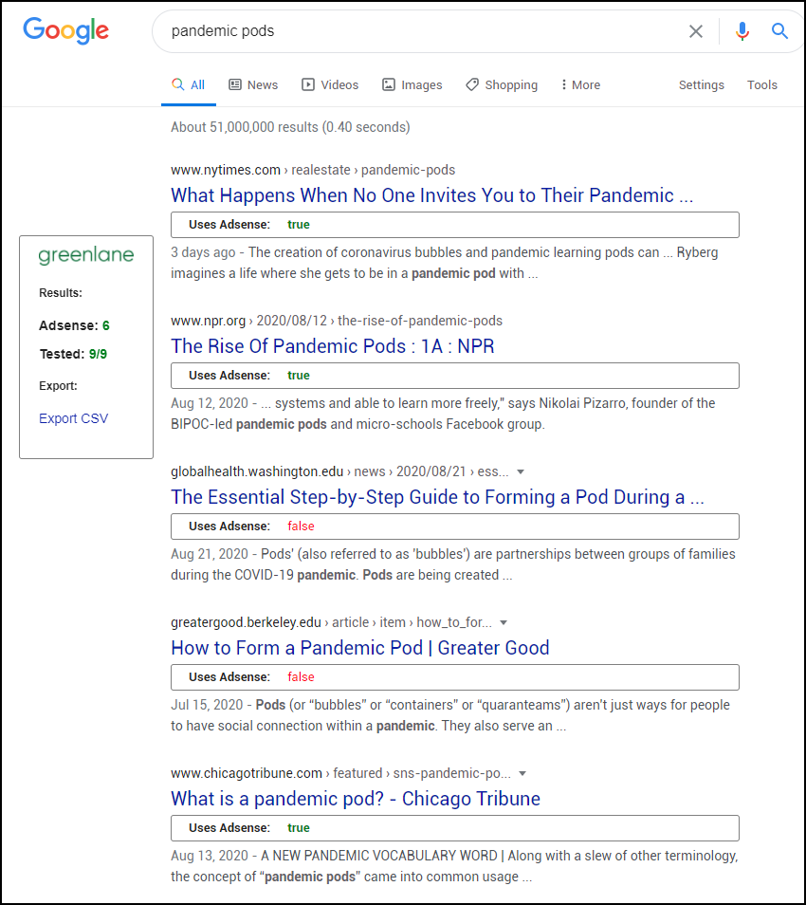The height and width of the screenshot is (905, 806).
Task: Click the Results: label in greenlane panel
Action: (x=61, y=292)
